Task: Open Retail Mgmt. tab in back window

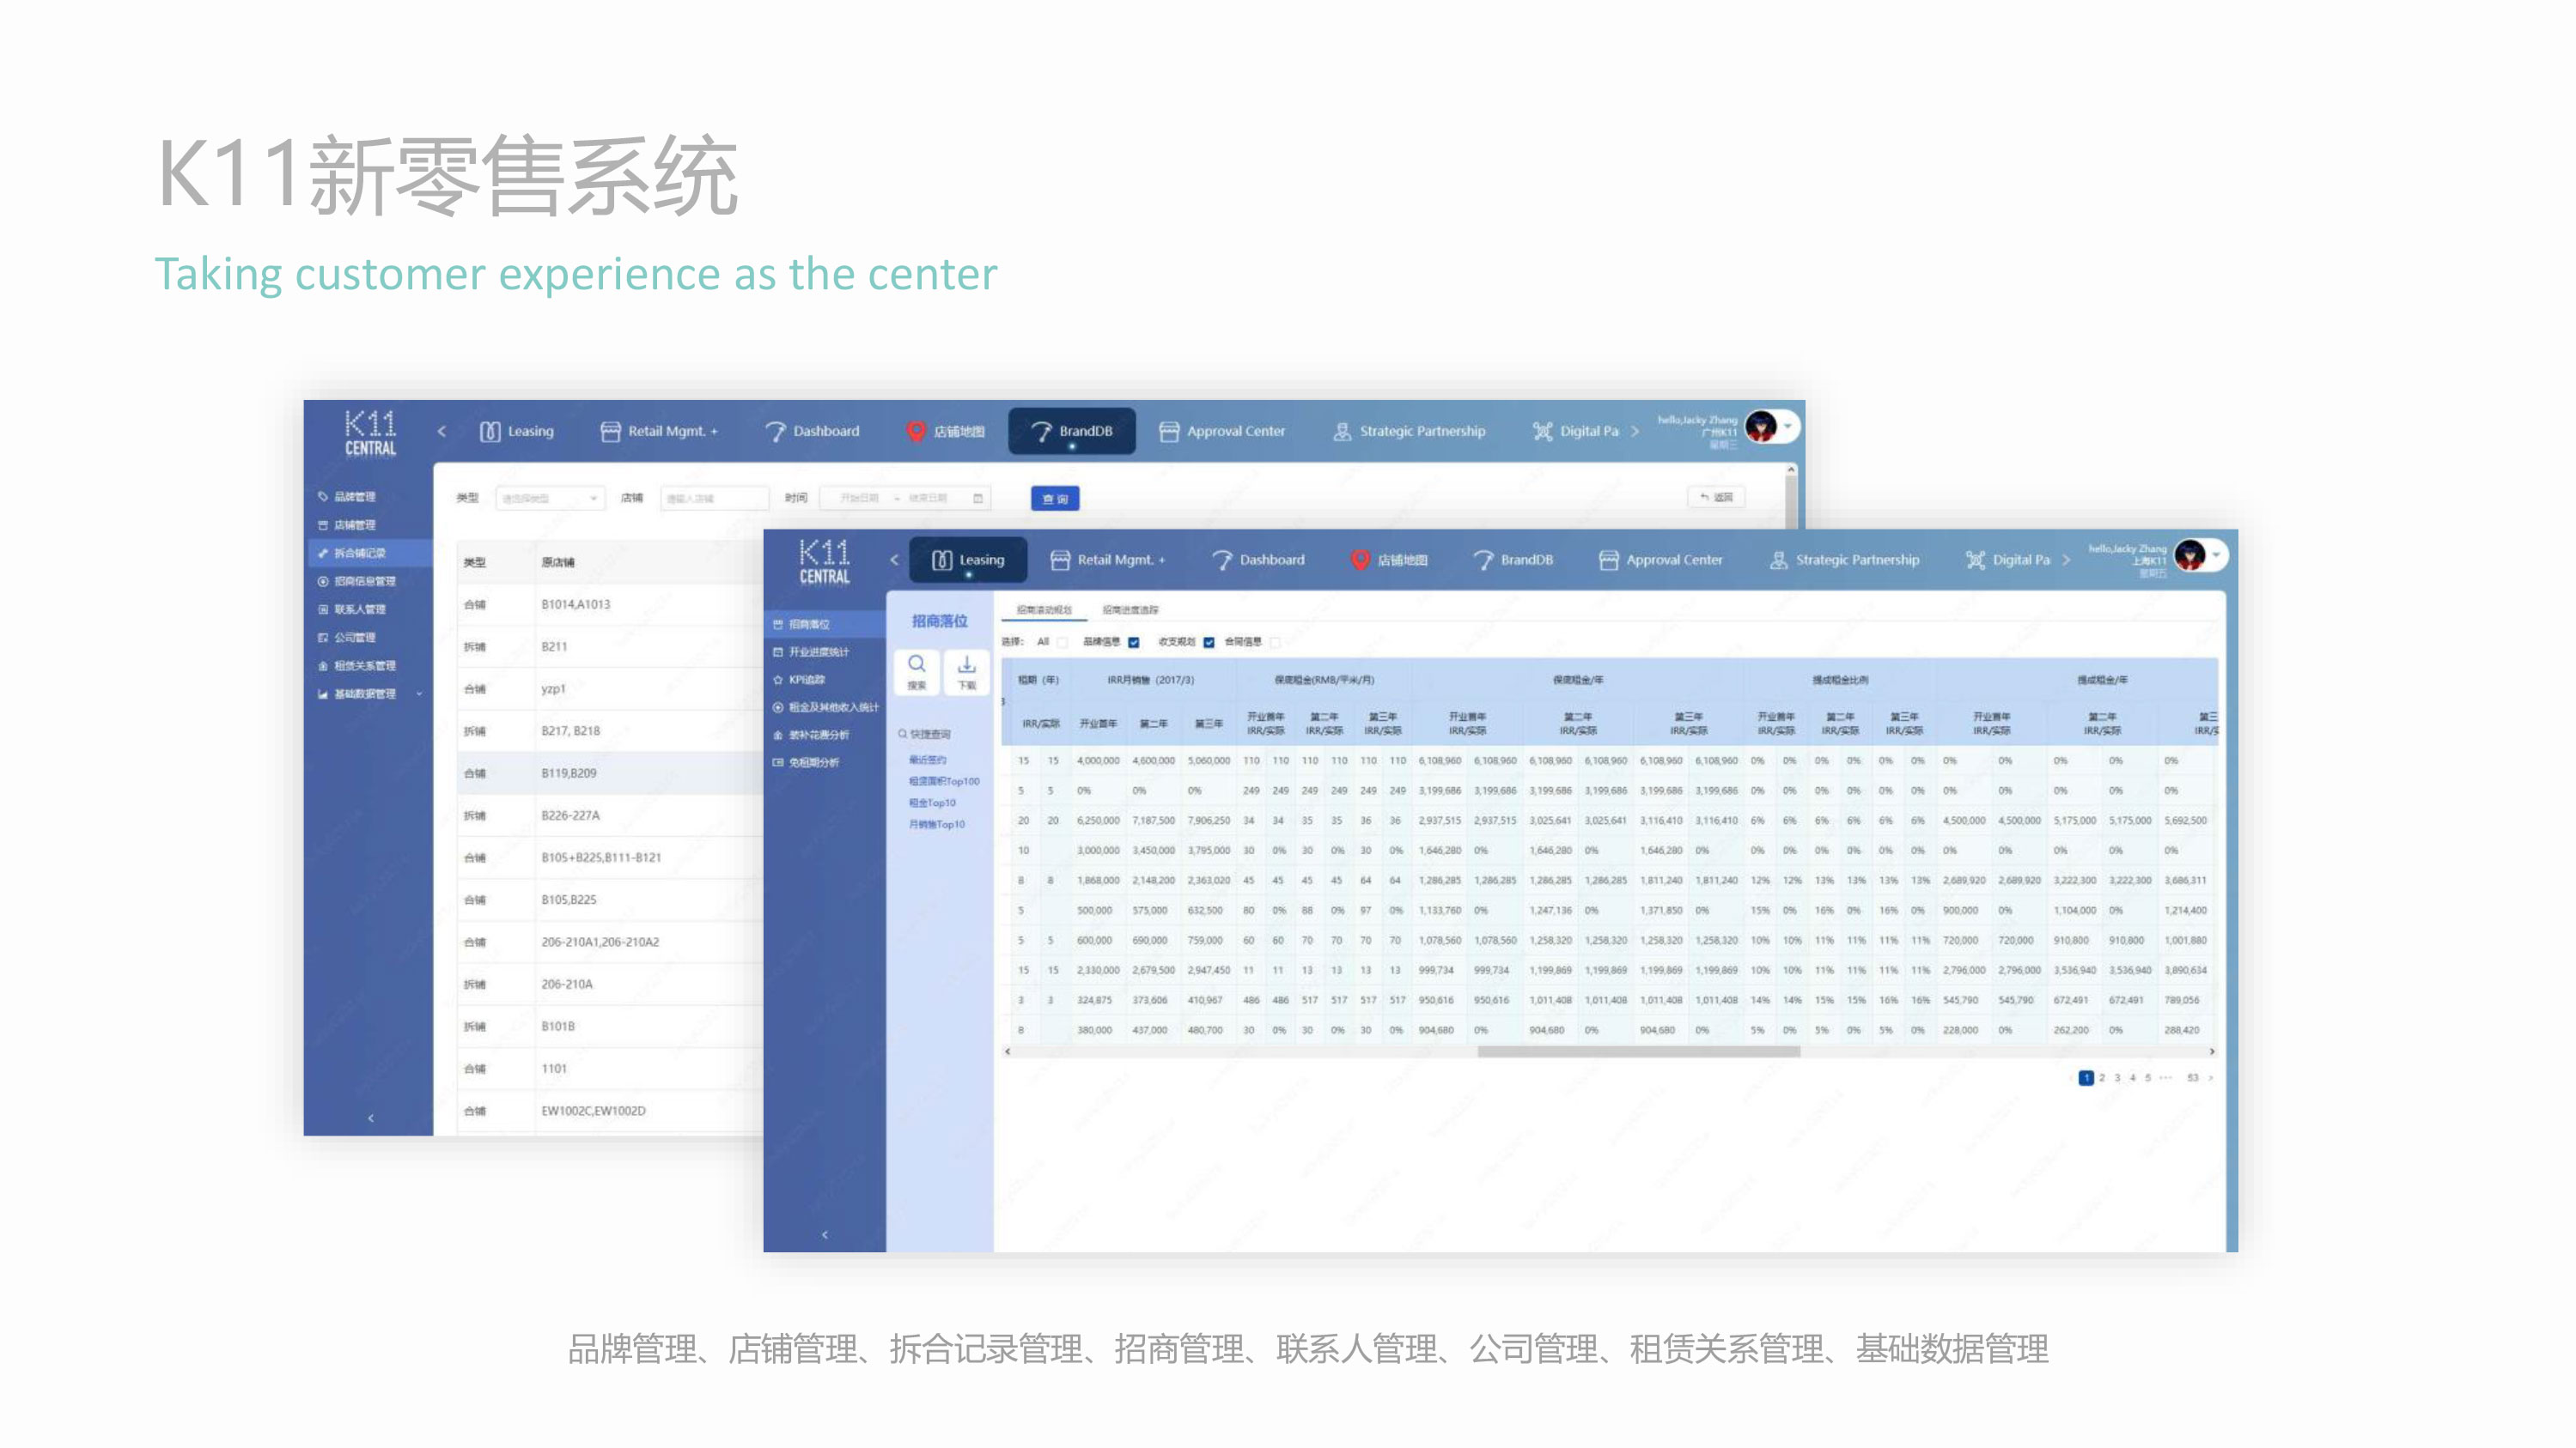Action: [x=658, y=431]
